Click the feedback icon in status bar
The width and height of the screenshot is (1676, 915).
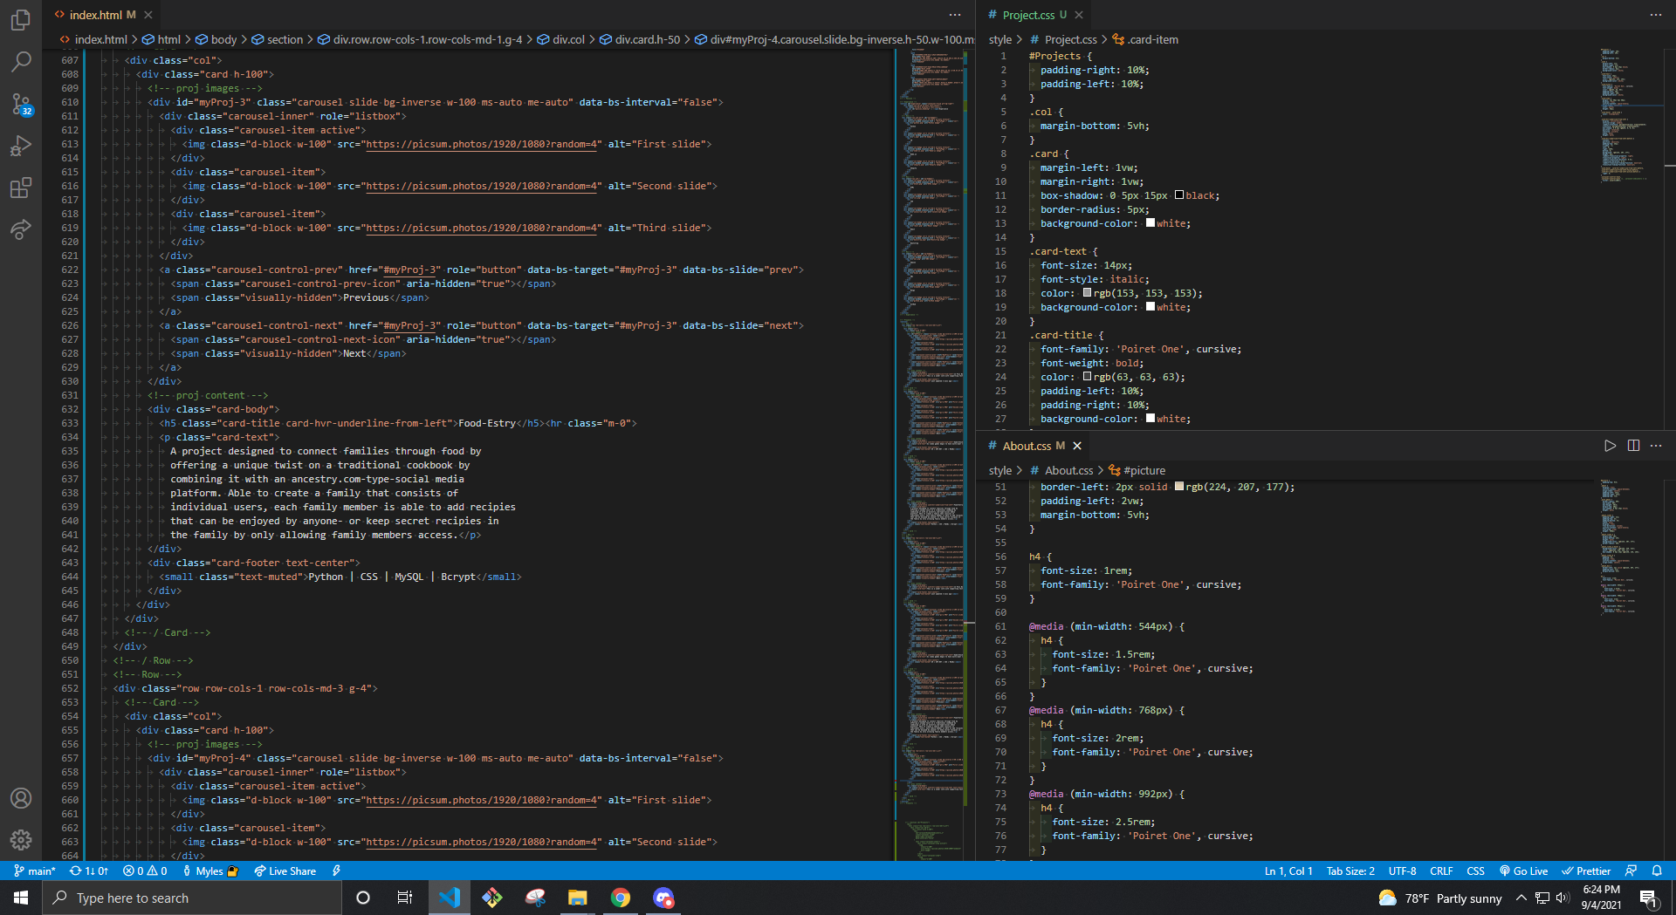[x=1631, y=871]
